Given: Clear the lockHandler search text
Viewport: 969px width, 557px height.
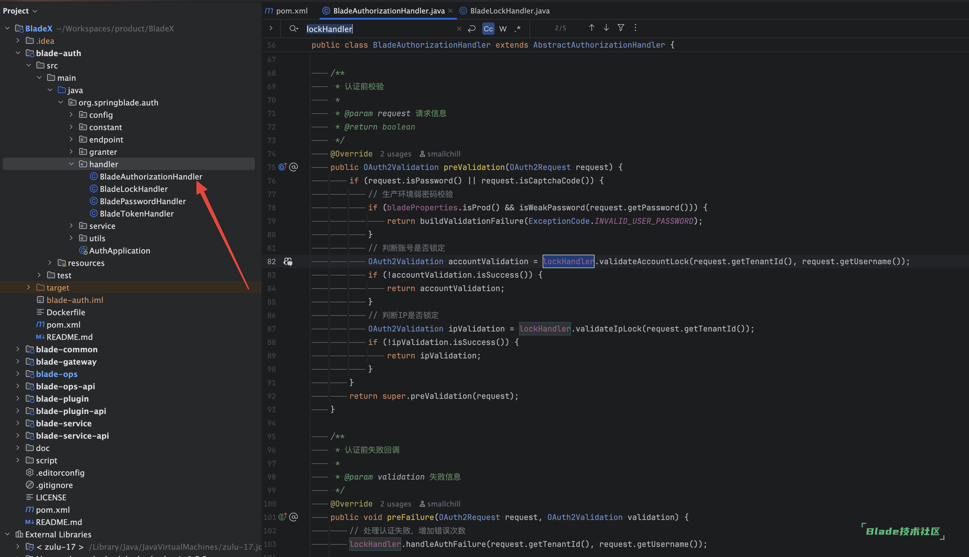Looking at the screenshot, I should click(459, 29).
